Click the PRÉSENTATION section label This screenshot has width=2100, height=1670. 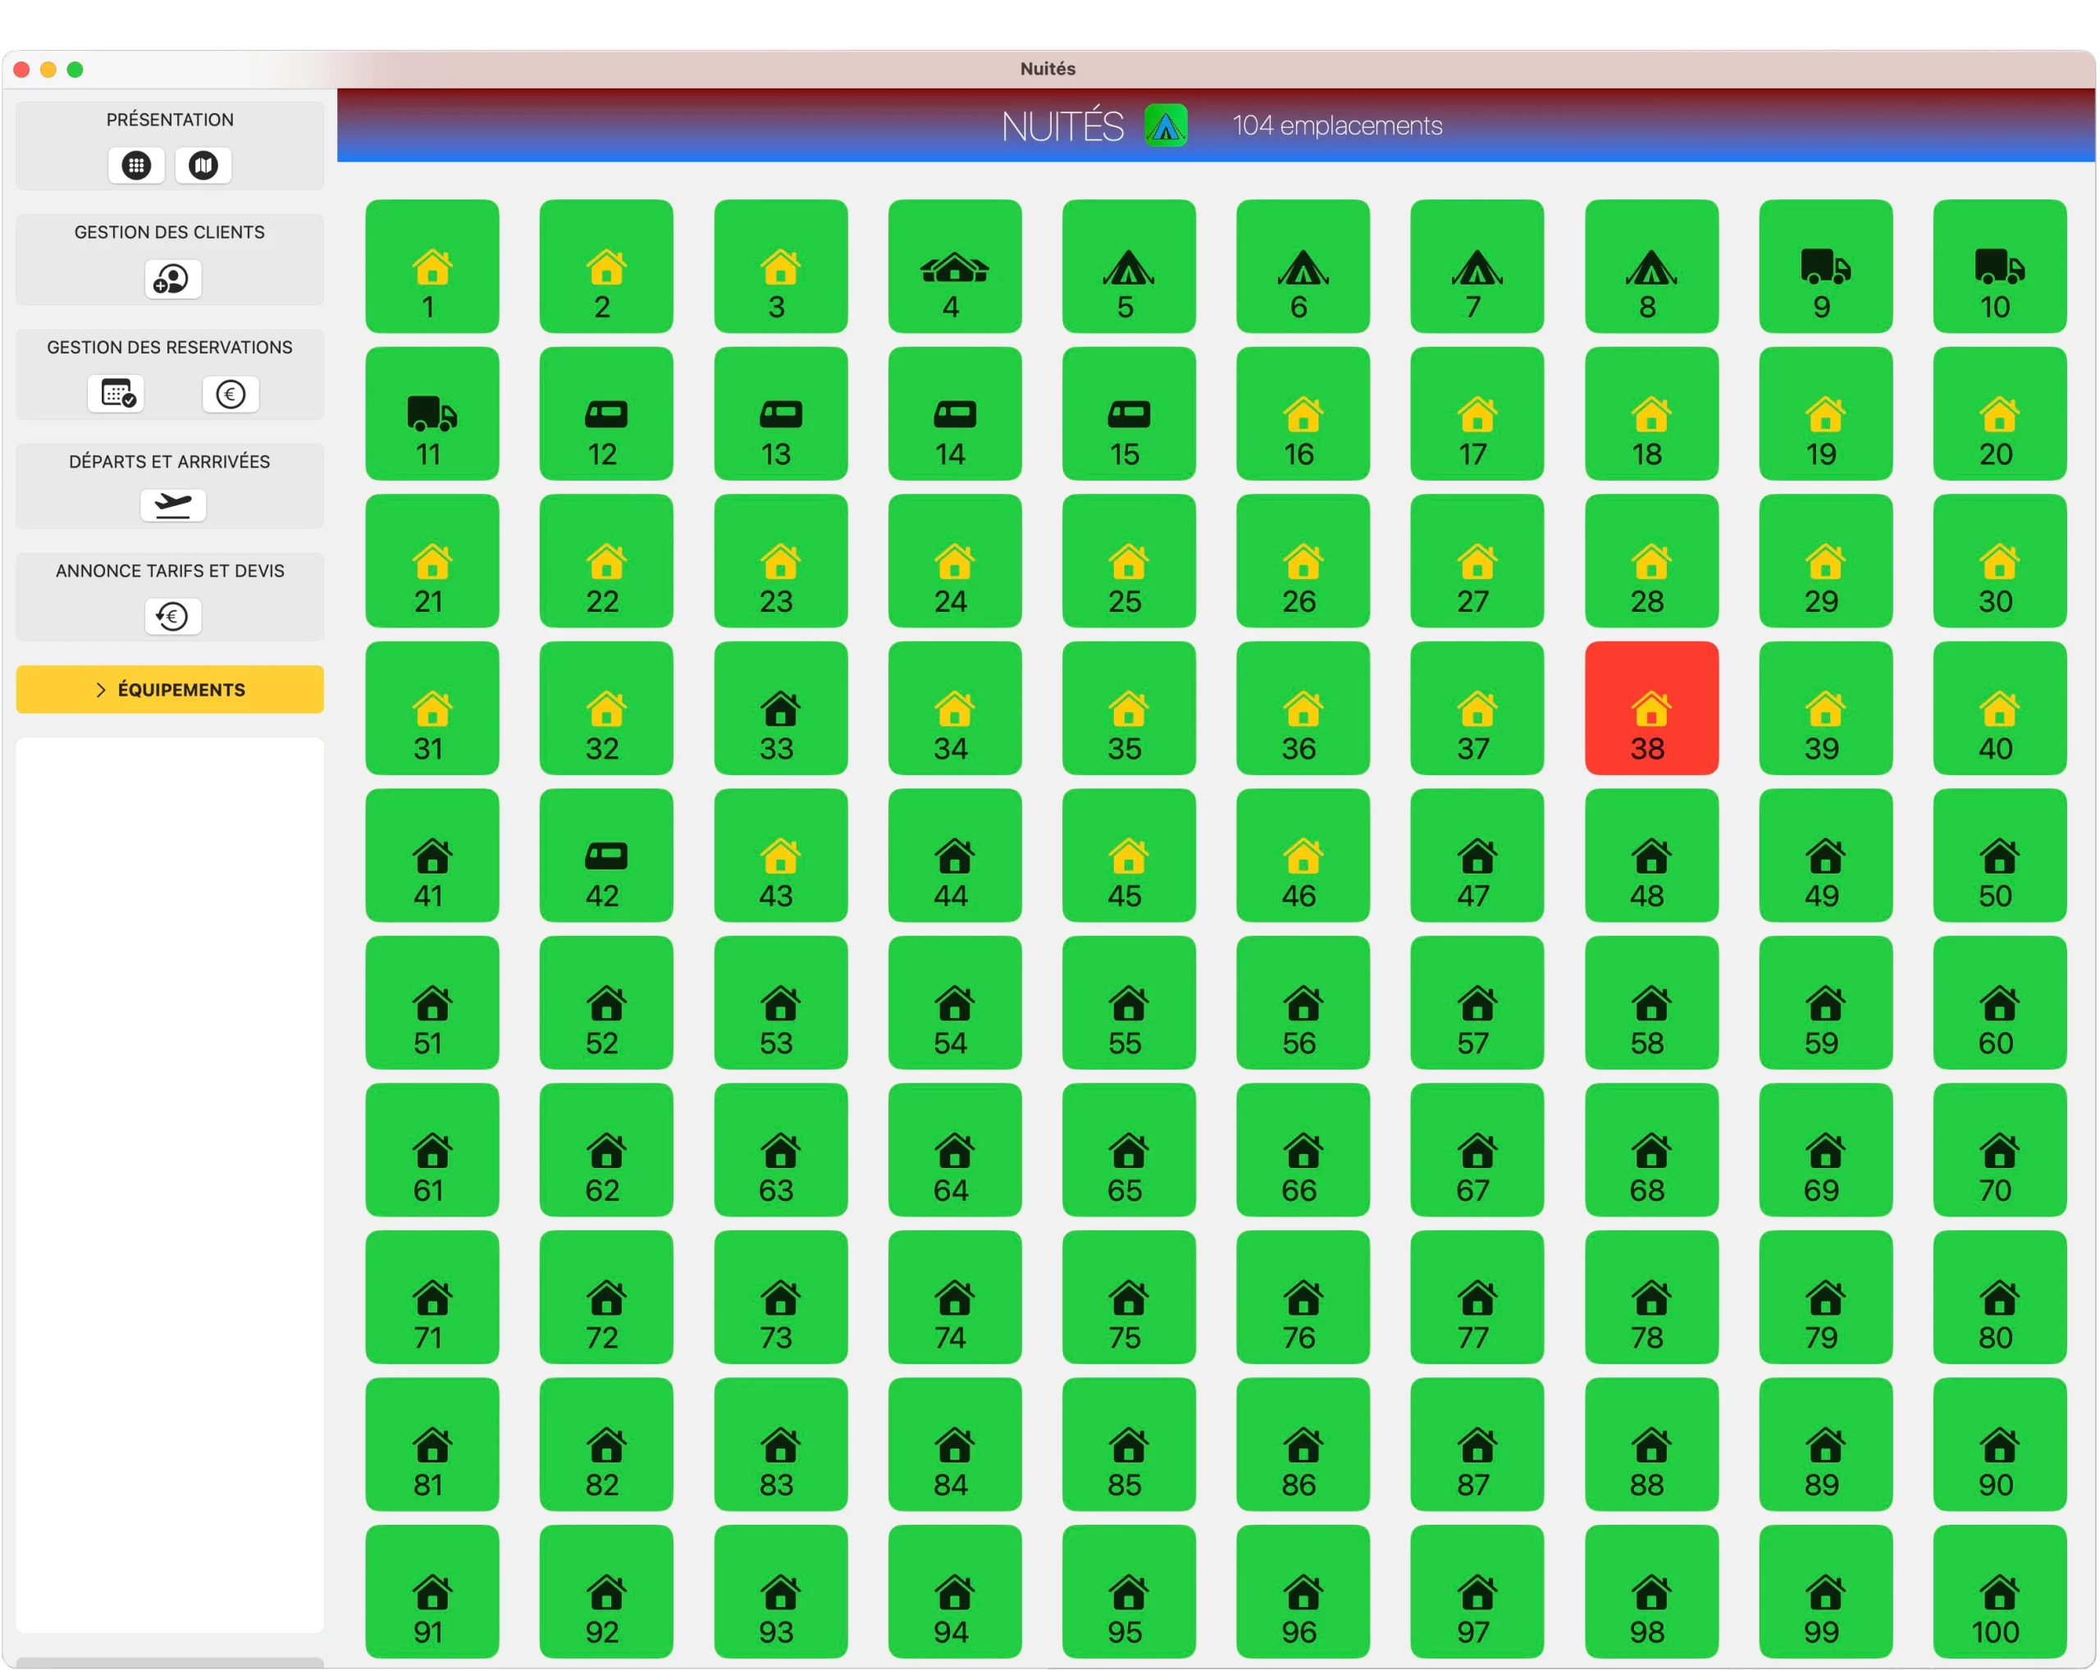point(170,120)
